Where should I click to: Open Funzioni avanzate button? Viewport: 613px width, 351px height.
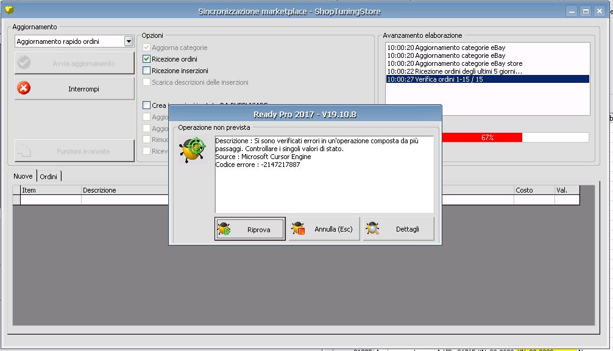coord(75,151)
